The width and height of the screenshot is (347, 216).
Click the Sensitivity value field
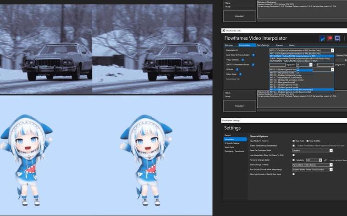pos(312,160)
